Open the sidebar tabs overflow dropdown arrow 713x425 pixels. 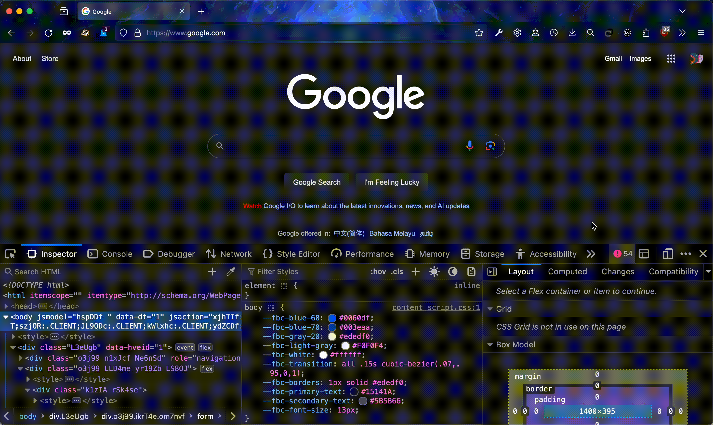tap(708, 272)
